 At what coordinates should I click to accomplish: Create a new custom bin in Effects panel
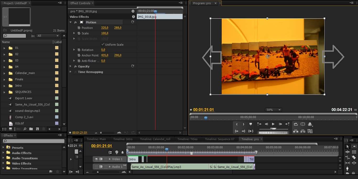51,171
